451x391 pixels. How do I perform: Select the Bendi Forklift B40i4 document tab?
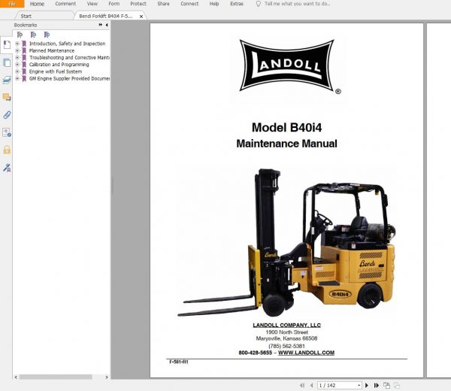coord(105,16)
